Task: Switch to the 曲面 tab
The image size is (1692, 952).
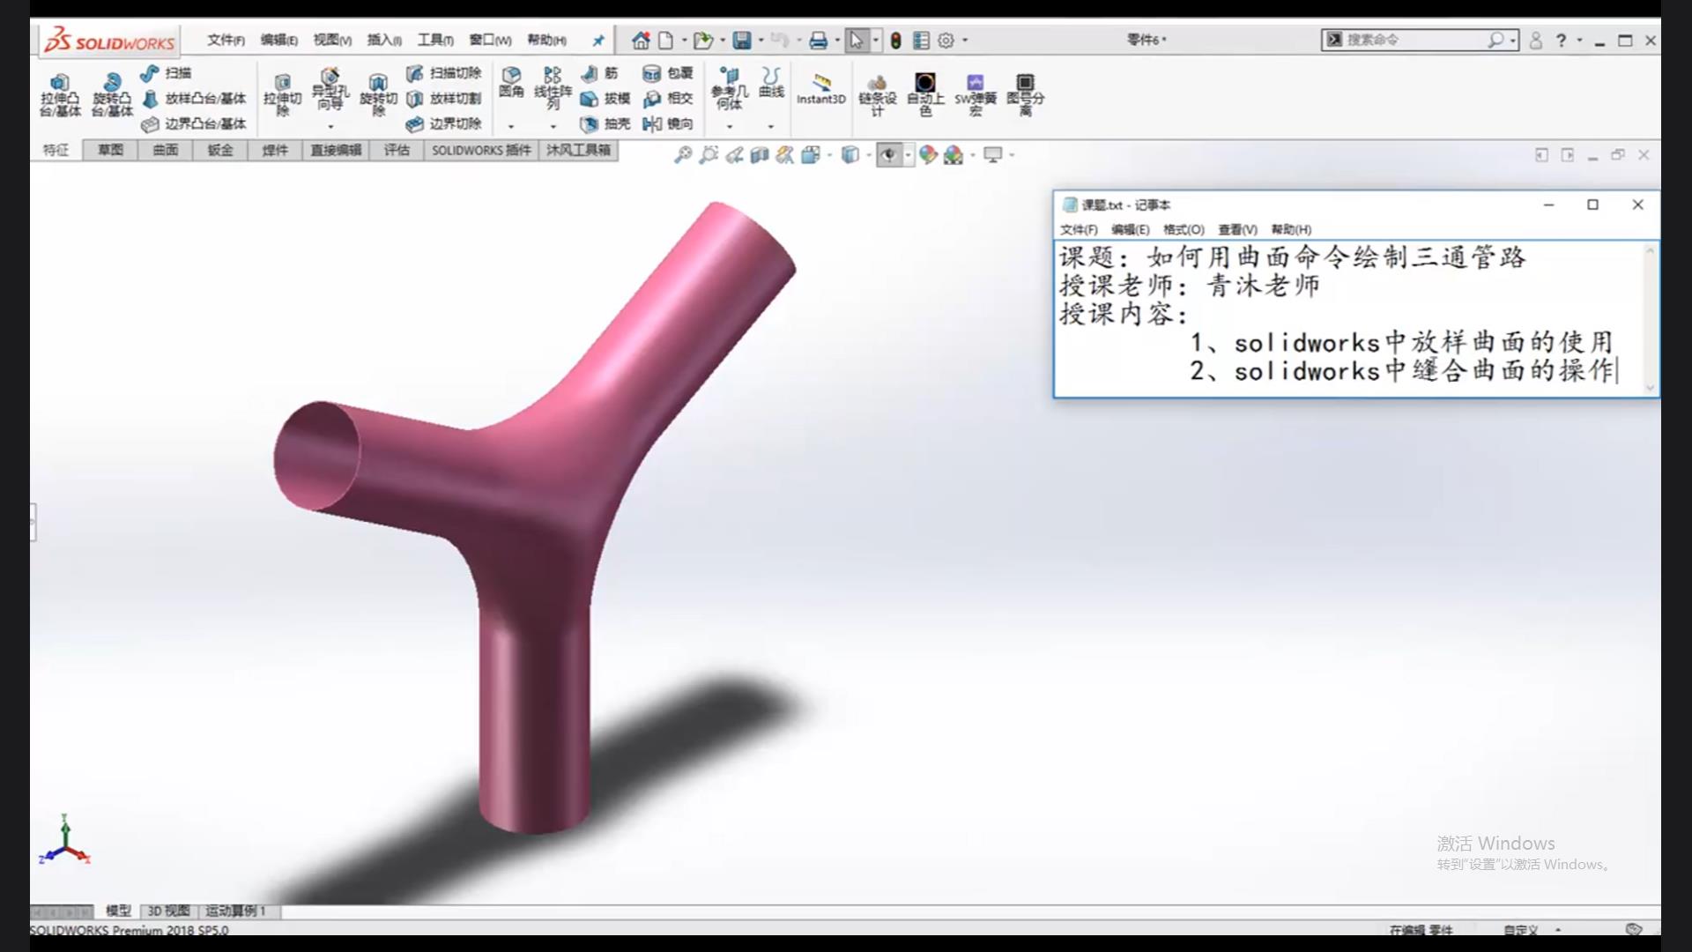Action: tap(165, 151)
